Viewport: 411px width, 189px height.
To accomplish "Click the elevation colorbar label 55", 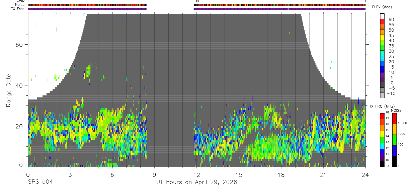I will pos(391,25).
